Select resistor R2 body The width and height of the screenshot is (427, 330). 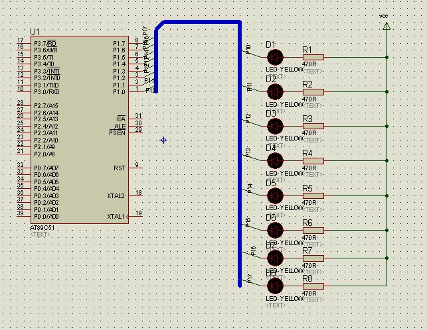click(x=313, y=92)
